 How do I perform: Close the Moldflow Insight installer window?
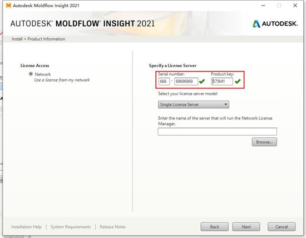click(295, 6)
